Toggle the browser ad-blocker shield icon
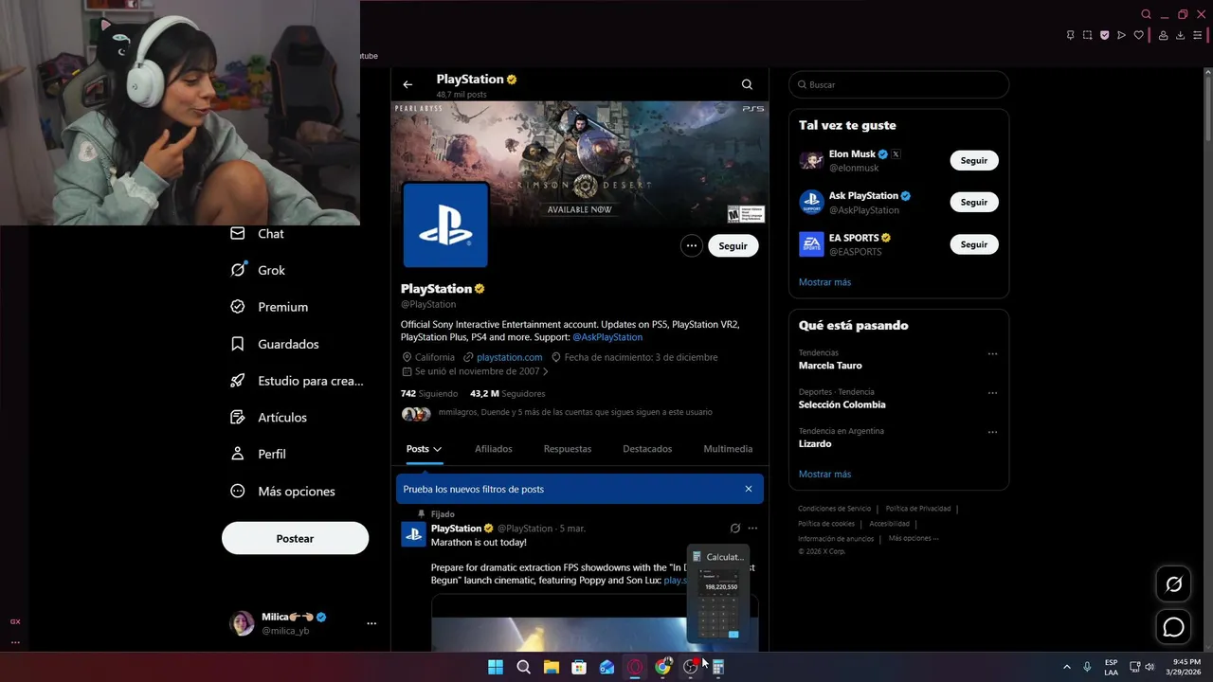 click(1104, 35)
